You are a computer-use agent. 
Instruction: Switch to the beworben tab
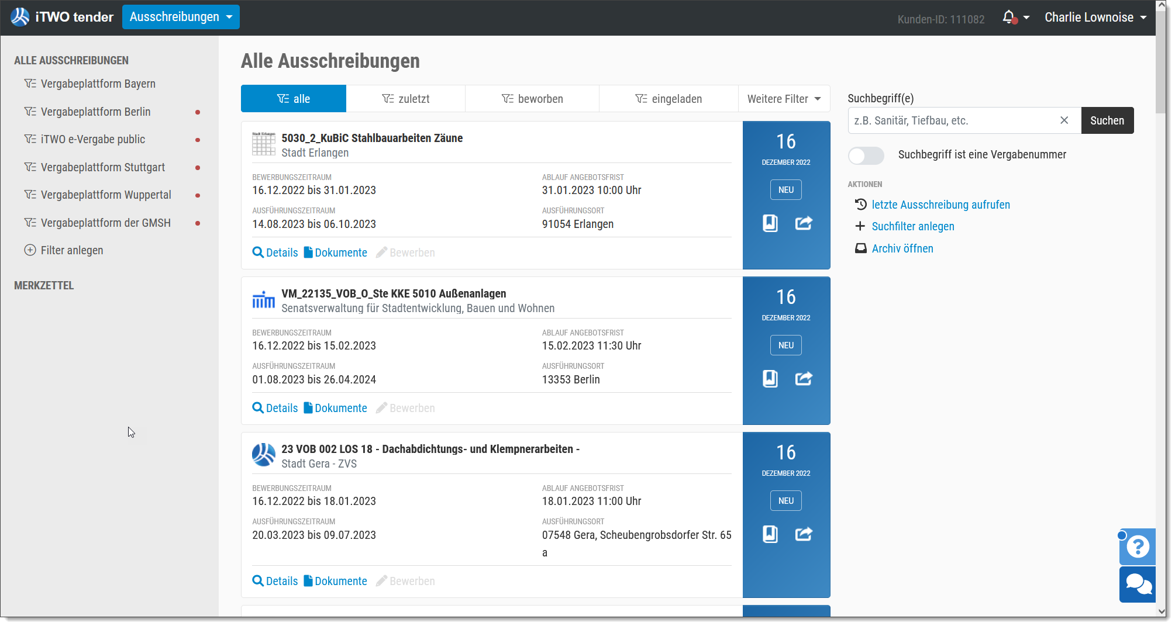pos(532,99)
